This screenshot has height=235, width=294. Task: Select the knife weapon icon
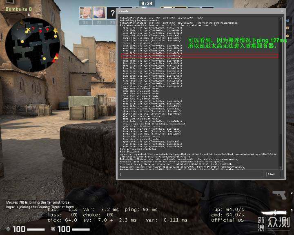274,213
